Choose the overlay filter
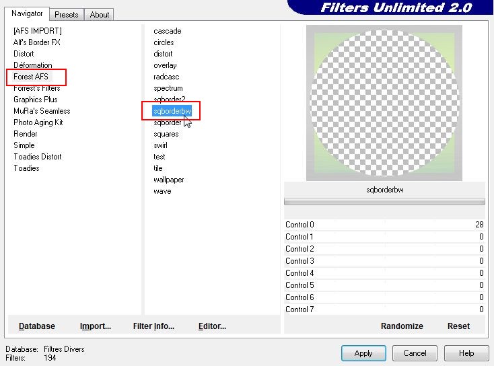This screenshot has width=494, height=366. point(165,65)
